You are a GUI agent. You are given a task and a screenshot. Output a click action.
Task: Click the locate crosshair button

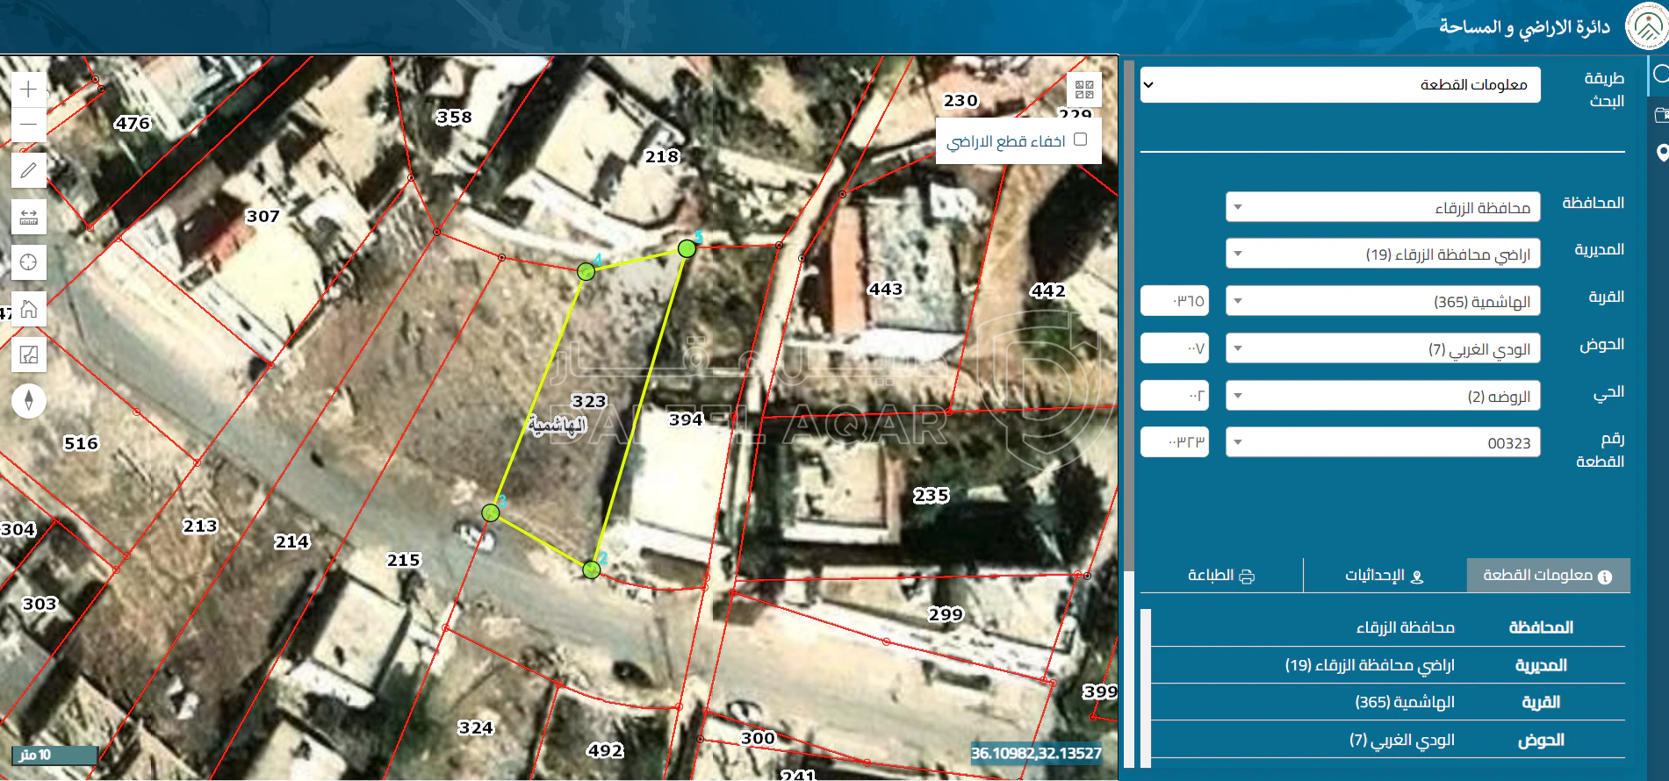(x=28, y=262)
